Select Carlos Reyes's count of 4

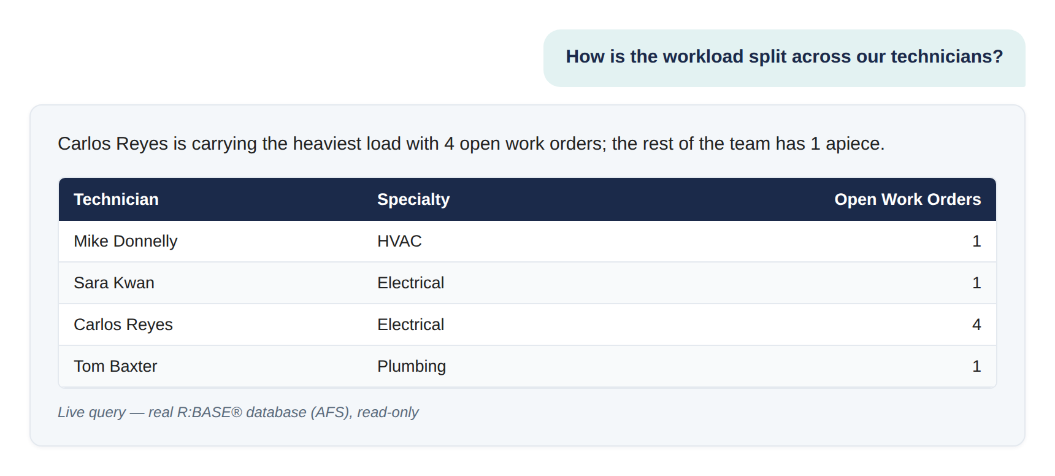point(976,324)
